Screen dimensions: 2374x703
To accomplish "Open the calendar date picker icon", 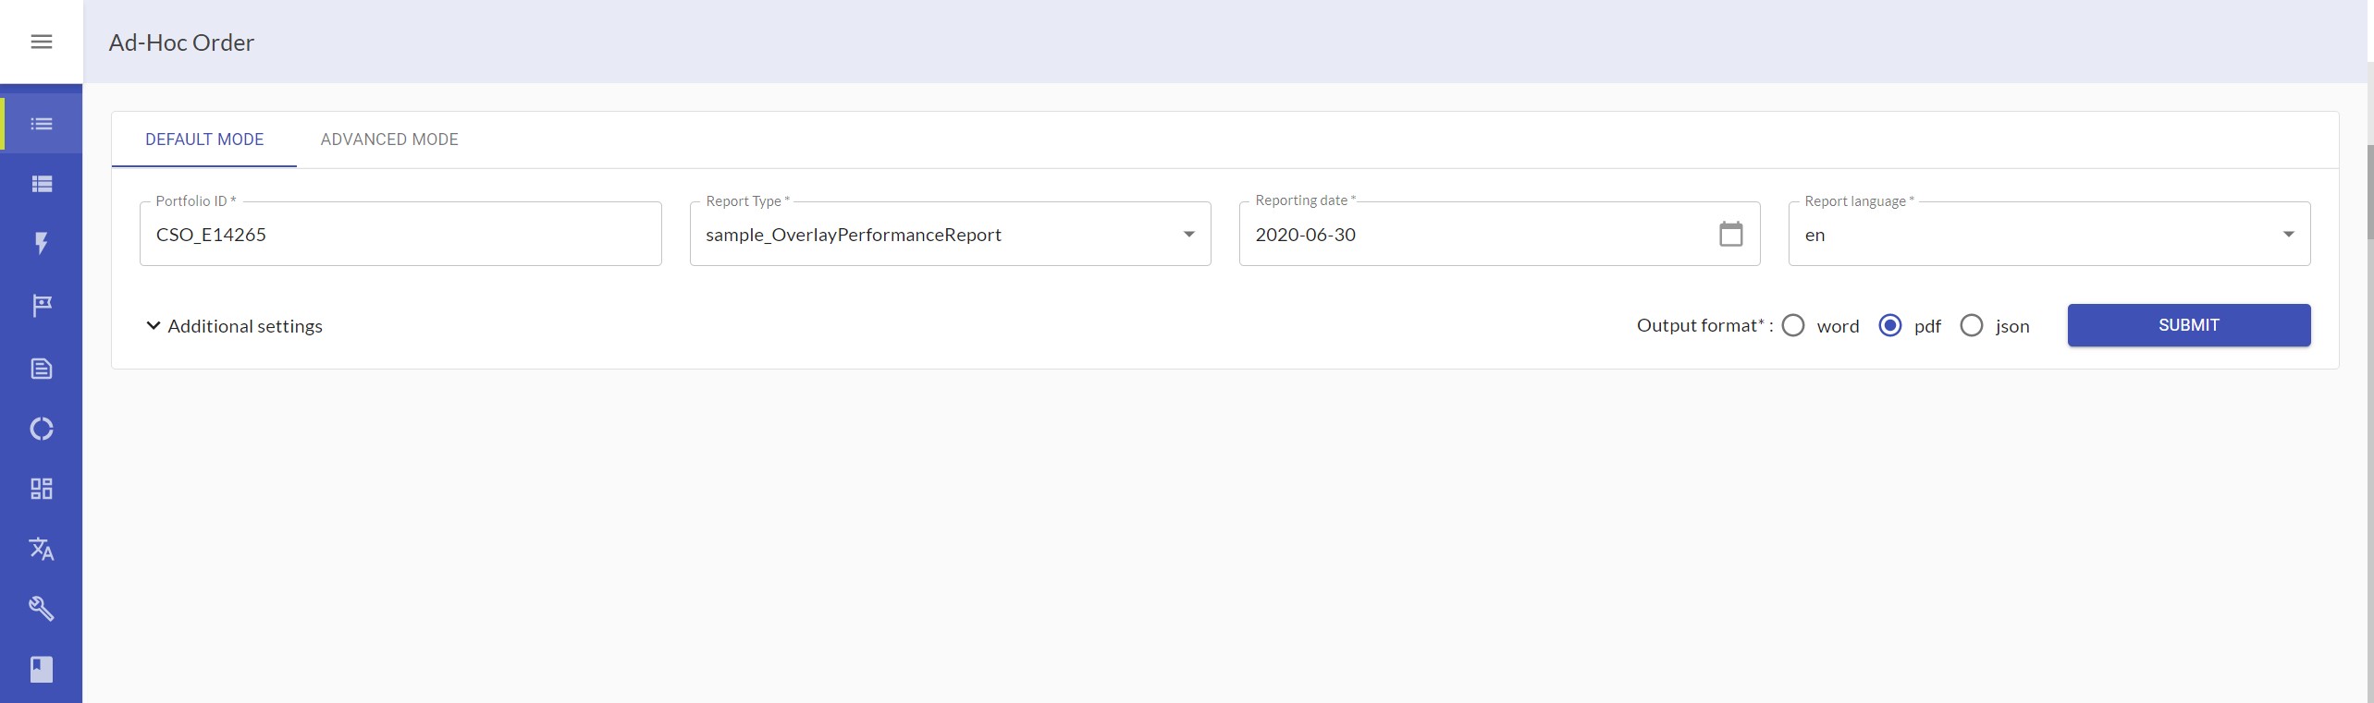I will pyautogui.click(x=1730, y=235).
